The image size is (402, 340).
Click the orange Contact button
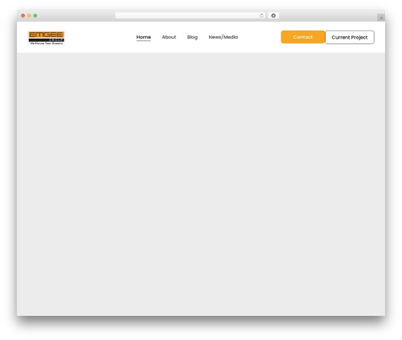tap(303, 37)
